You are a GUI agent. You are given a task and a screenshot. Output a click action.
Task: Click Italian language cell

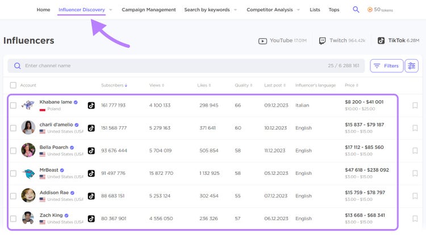click(x=302, y=105)
